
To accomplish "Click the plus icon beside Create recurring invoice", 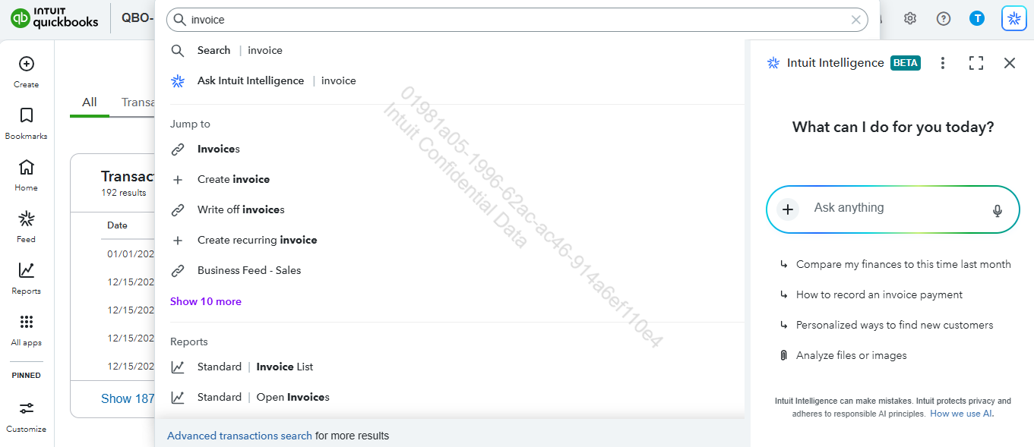I will point(178,240).
